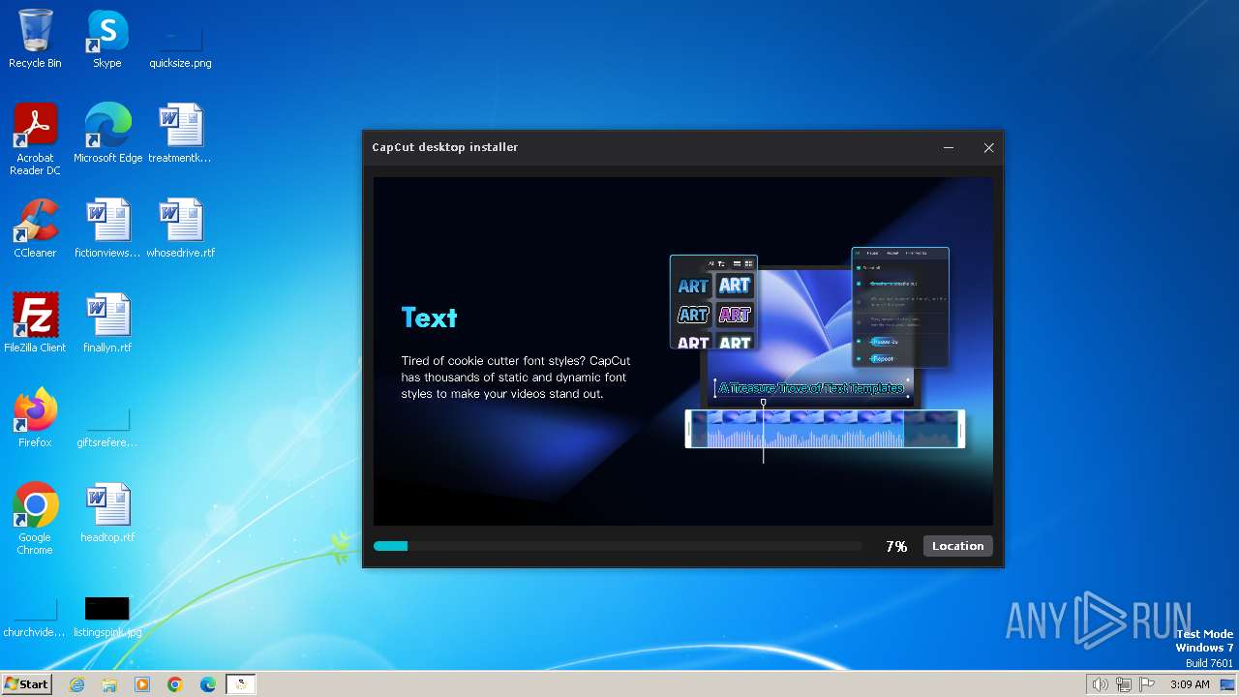Click the Location button in installer
Viewport: 1239px width, 697px height.
(957, 546)
